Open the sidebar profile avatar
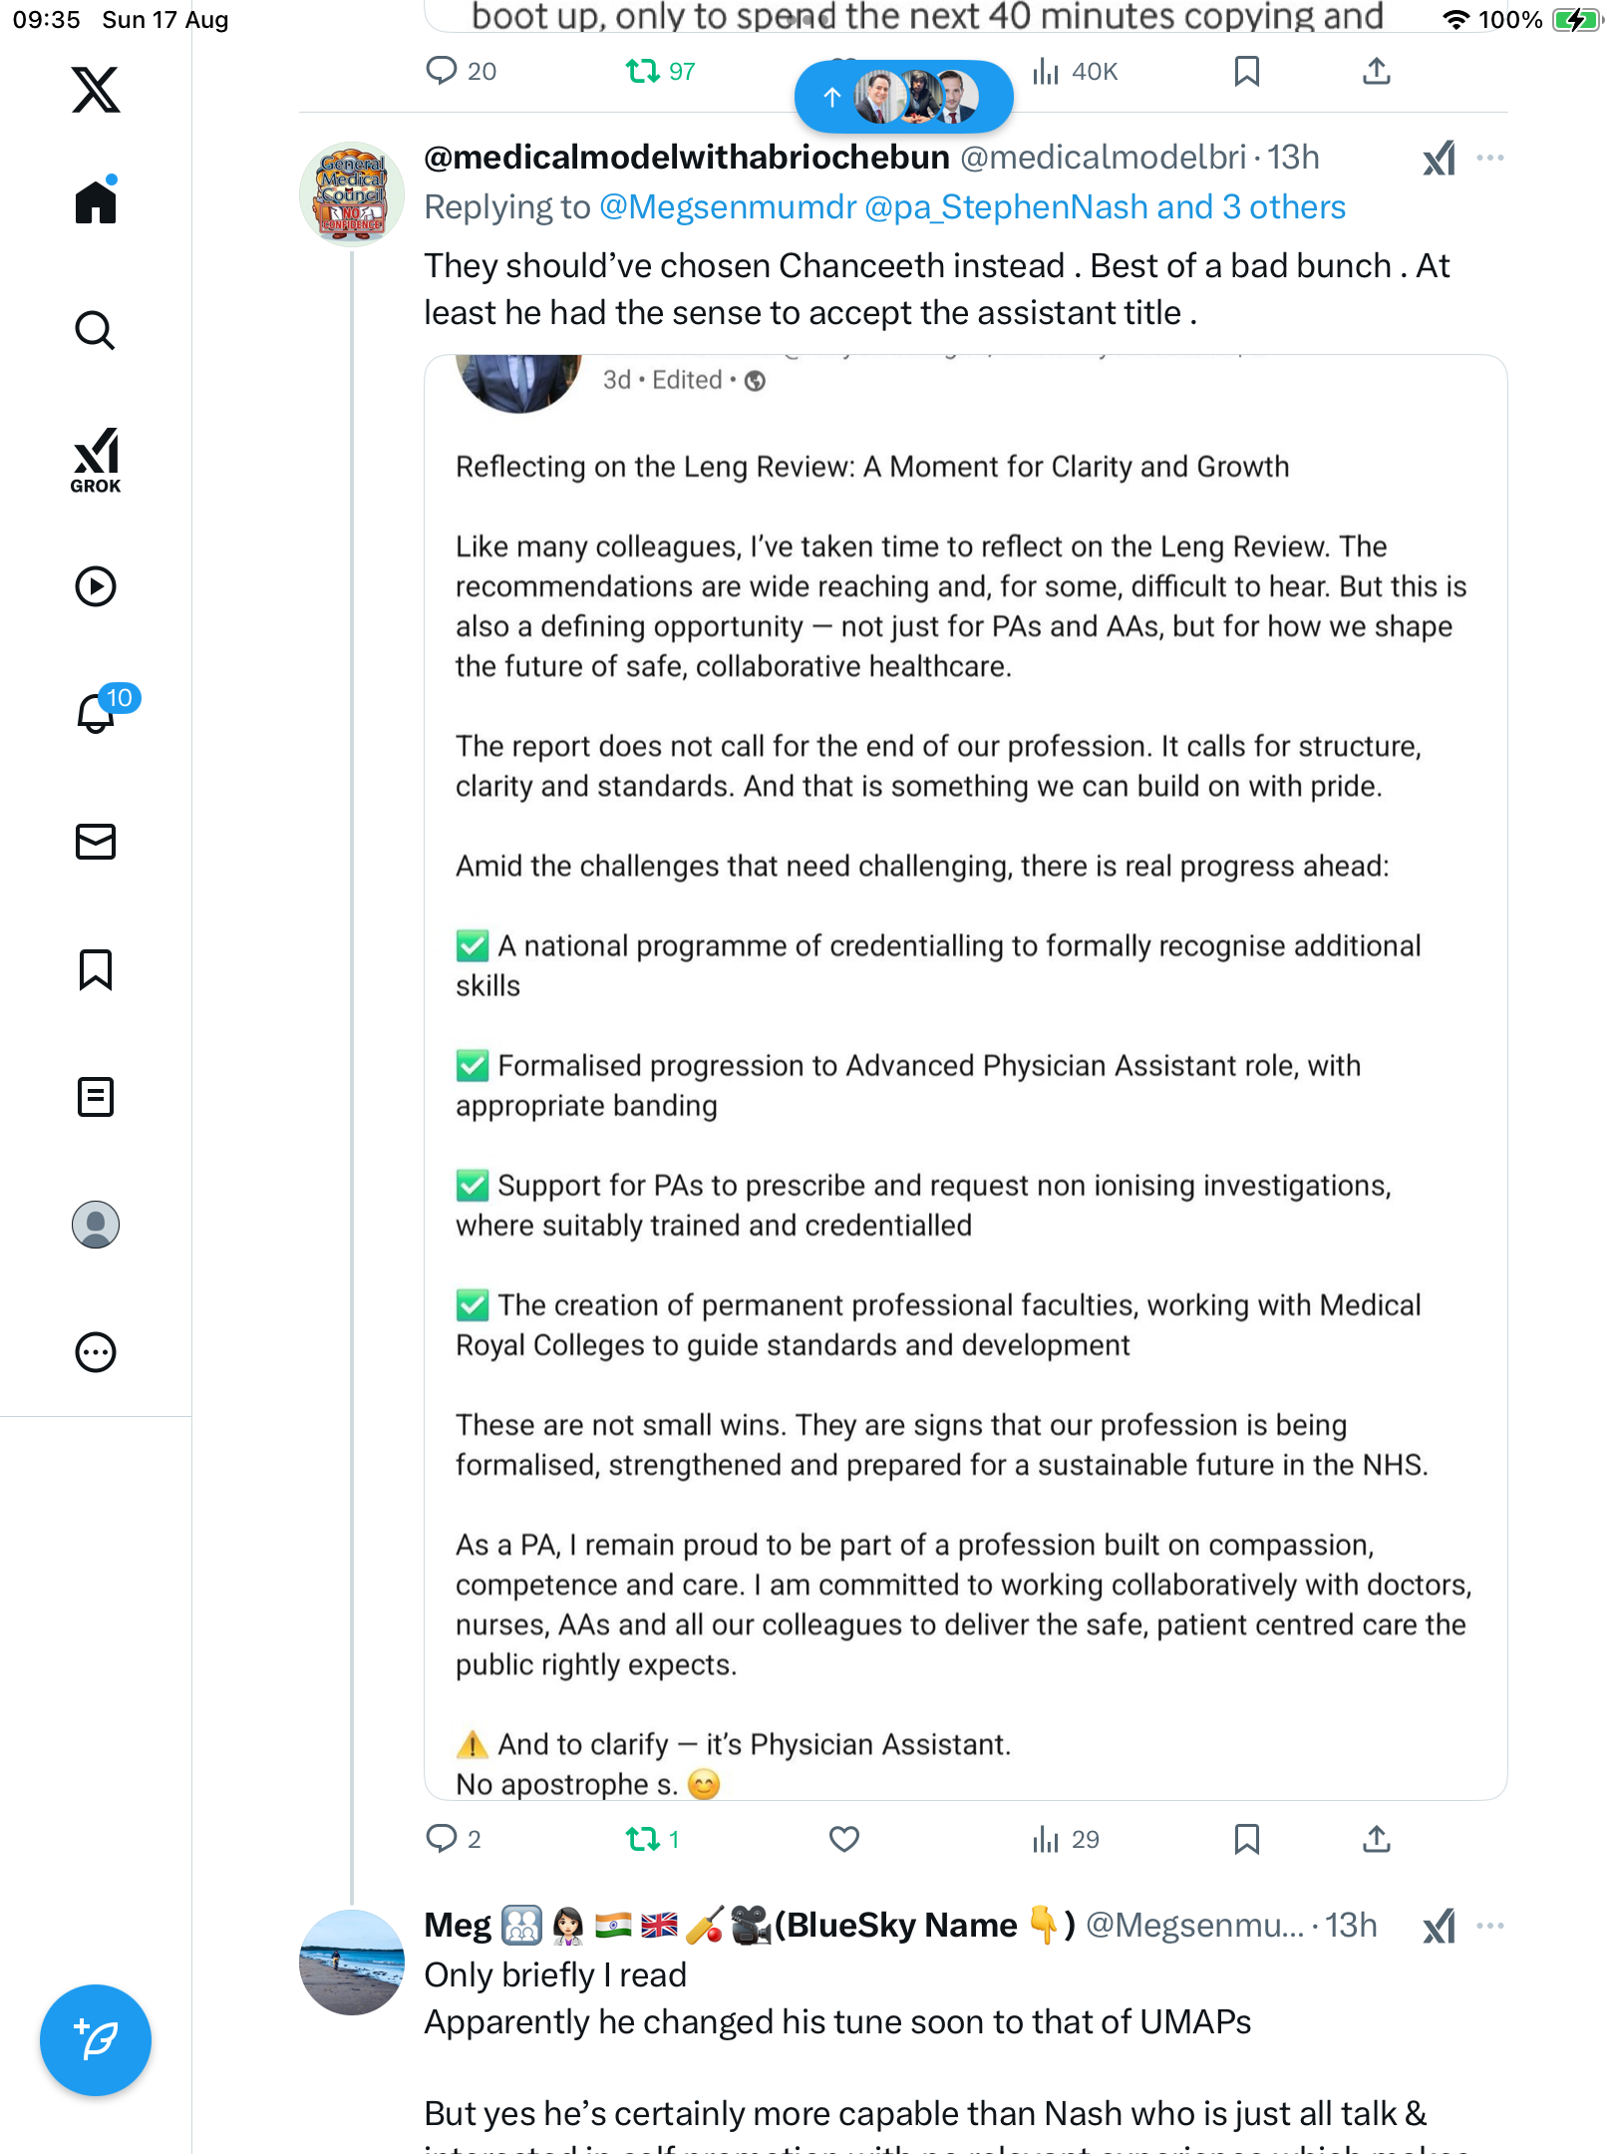The height and width of the screenshot is (2154, 1615). coord(96,1225)
